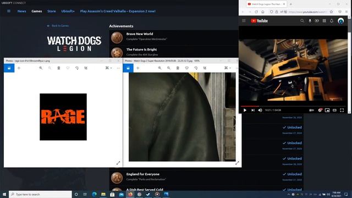The width and height of the screenshot is (352, 198).
Task: Delete the Watch Dogs 2 photo
Action: 178,68
